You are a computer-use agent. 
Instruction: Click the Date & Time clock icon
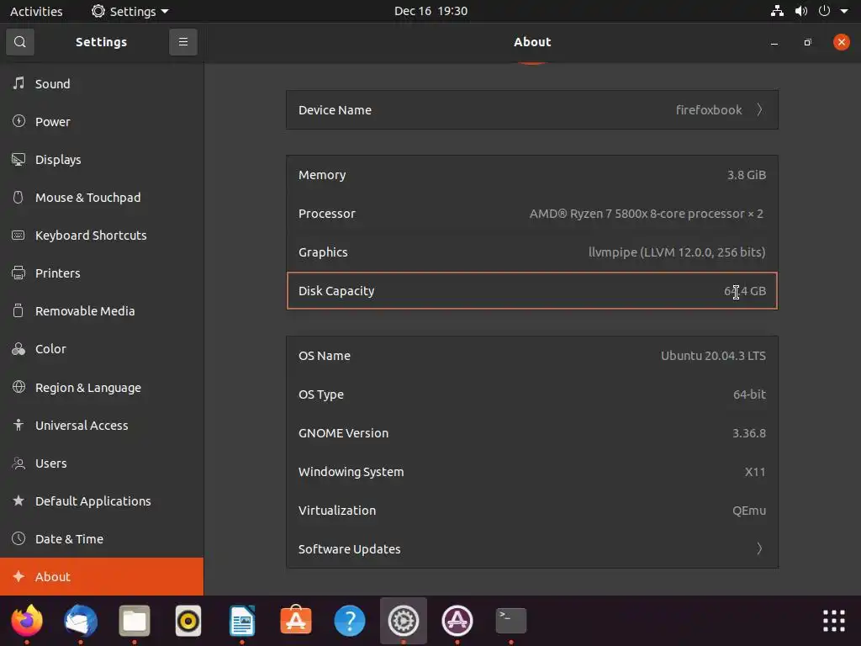18,538
